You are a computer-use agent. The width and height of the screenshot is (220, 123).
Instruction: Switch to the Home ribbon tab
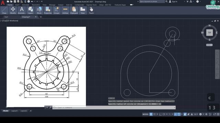(x=10, y=5)
